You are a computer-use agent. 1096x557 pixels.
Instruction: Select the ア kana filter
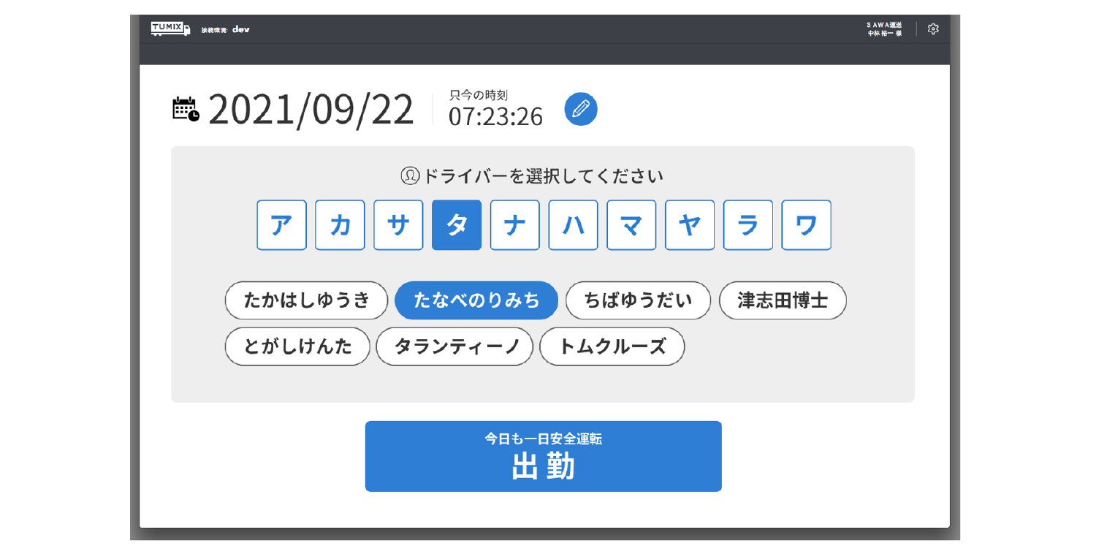[281, 225]
